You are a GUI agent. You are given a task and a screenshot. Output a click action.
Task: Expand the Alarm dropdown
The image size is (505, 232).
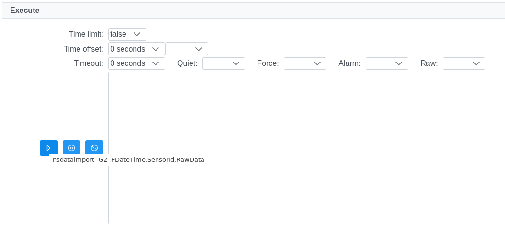(x=387, y=63)
